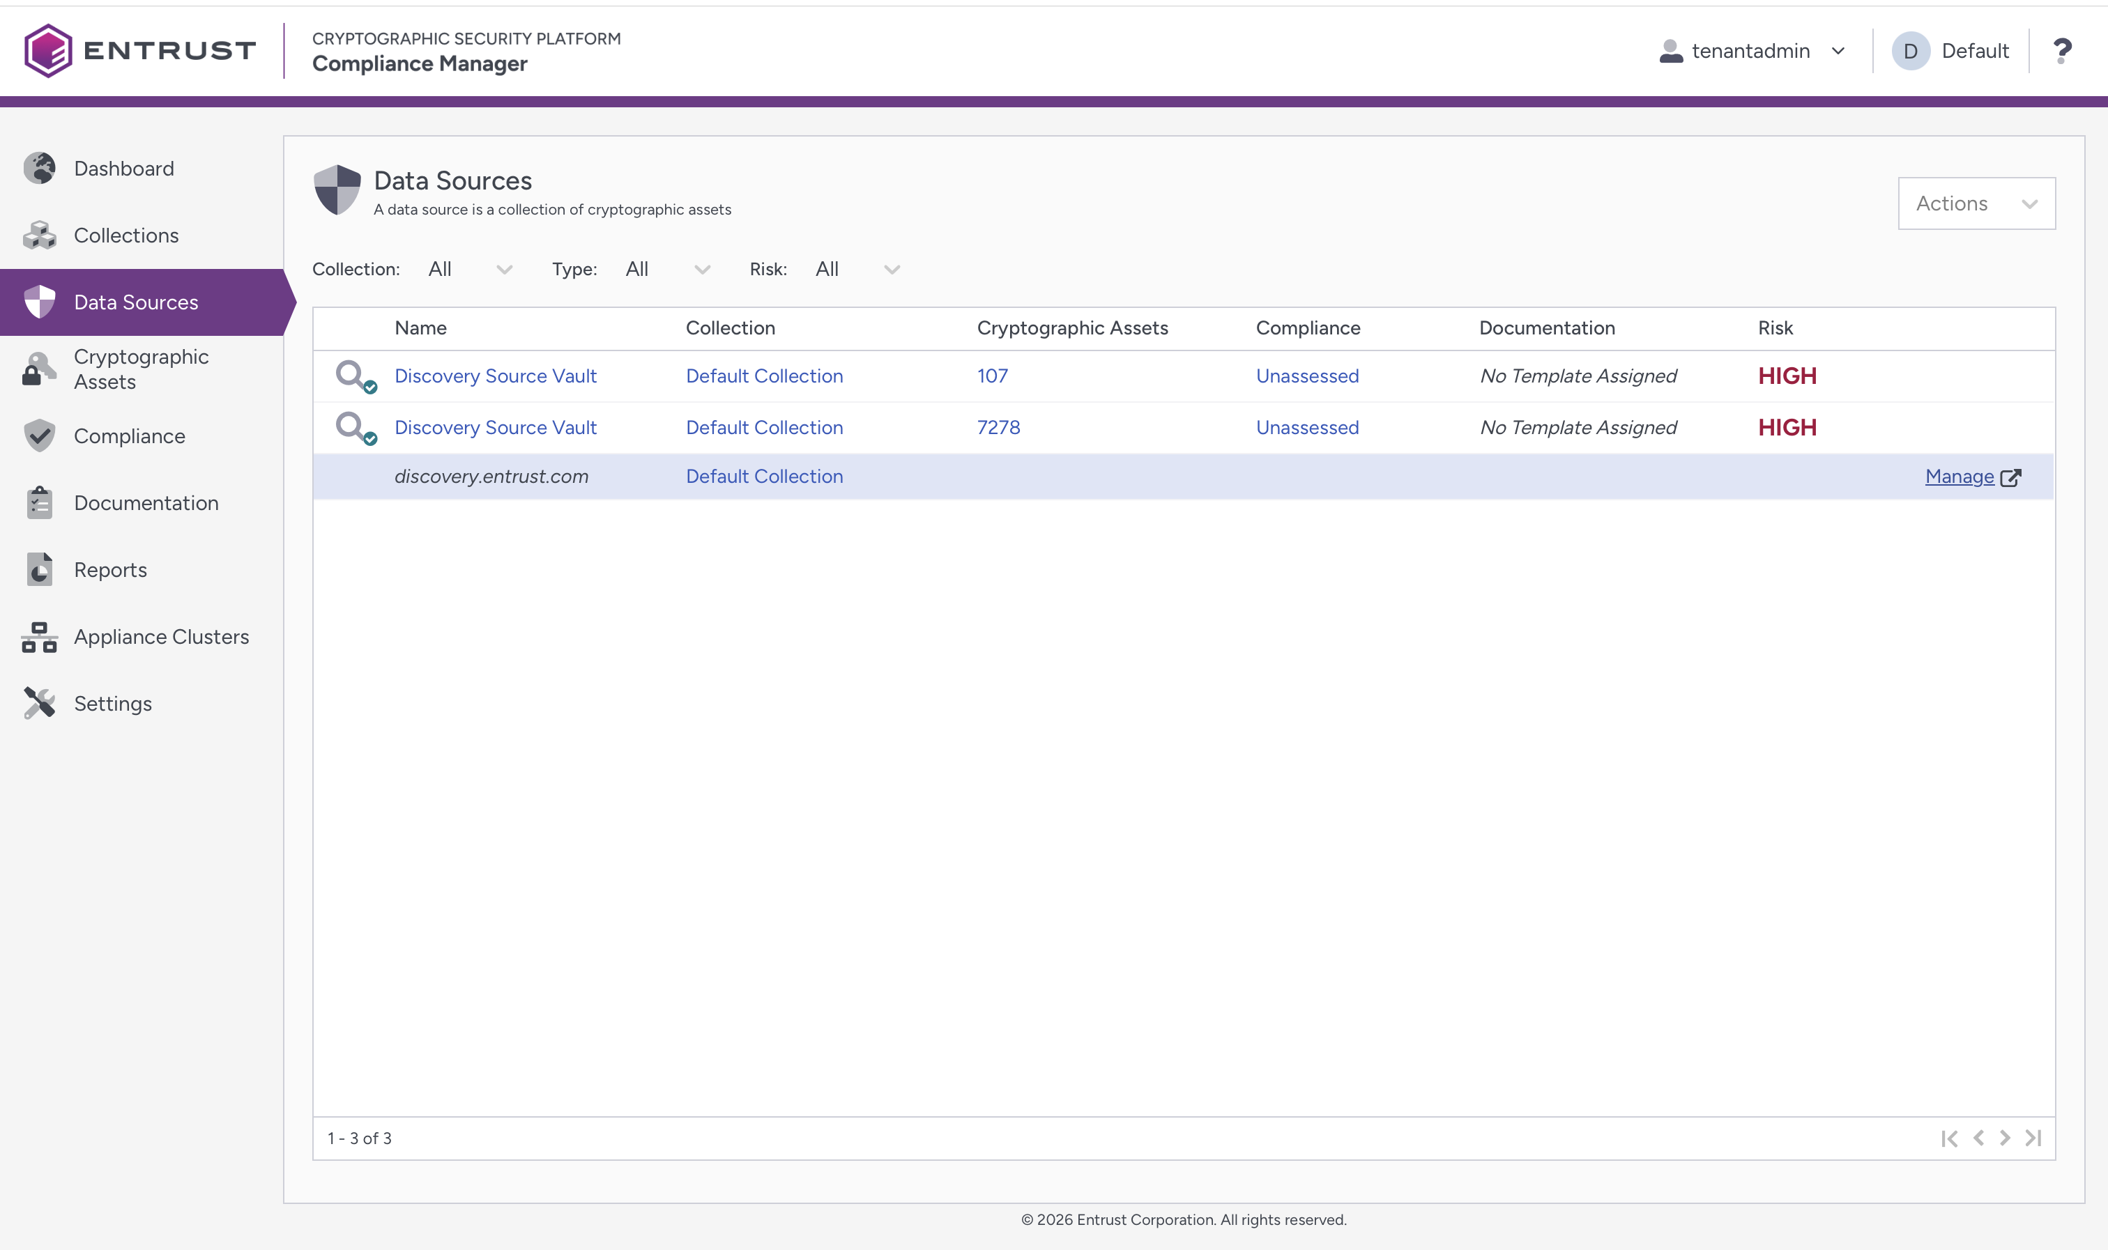2108x1250 pixels.
Task: Click the Settings wrench icon
Action: (39, 703)
